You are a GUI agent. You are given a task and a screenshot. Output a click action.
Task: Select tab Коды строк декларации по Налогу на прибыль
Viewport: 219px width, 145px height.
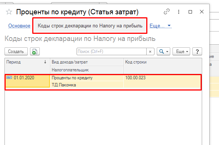[x=90, y=26]
